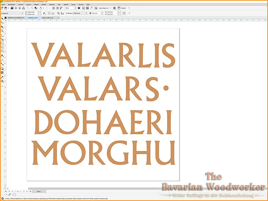Expand color palette flyout arrow at bottom left
268x201 pixels.
6,195
